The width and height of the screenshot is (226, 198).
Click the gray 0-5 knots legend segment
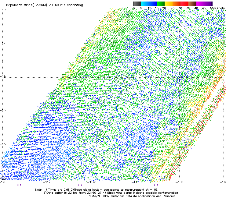point(137,4)
